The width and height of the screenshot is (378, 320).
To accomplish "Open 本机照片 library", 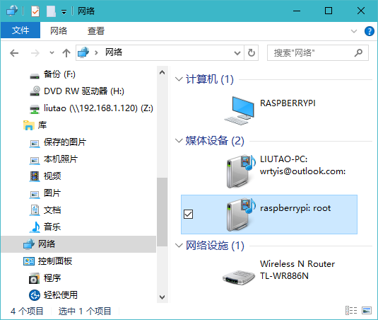I will pyautogui.click(x=78, y=159).
